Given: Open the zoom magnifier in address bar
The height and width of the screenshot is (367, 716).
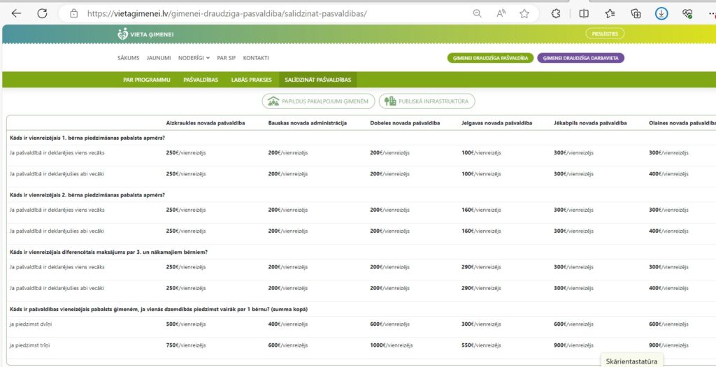Looking at the screenshot, I should pos(477,13).
